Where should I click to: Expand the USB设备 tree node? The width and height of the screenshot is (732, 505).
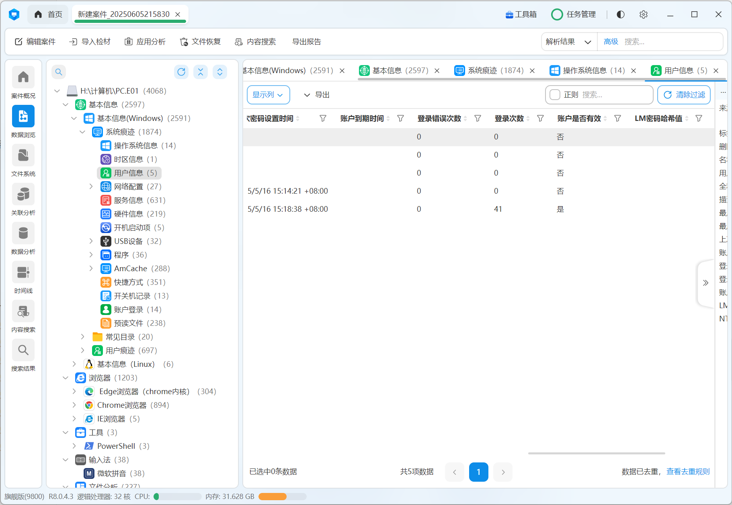pos(91,241)
